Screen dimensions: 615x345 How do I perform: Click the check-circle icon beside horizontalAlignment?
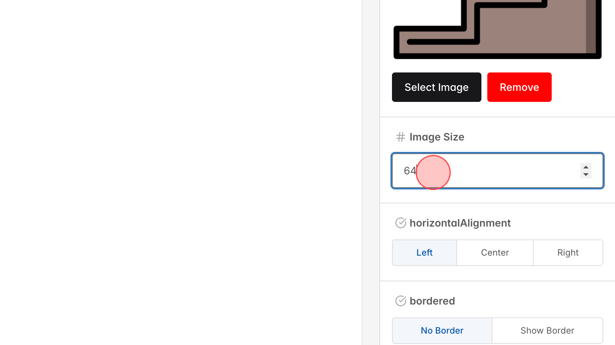pos(400,223)
